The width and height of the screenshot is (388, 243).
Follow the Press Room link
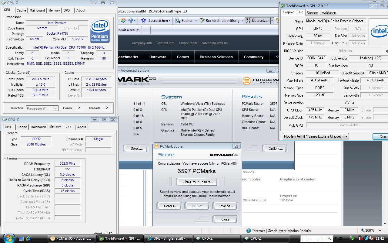pyautogui.click(x=188, y=43)
